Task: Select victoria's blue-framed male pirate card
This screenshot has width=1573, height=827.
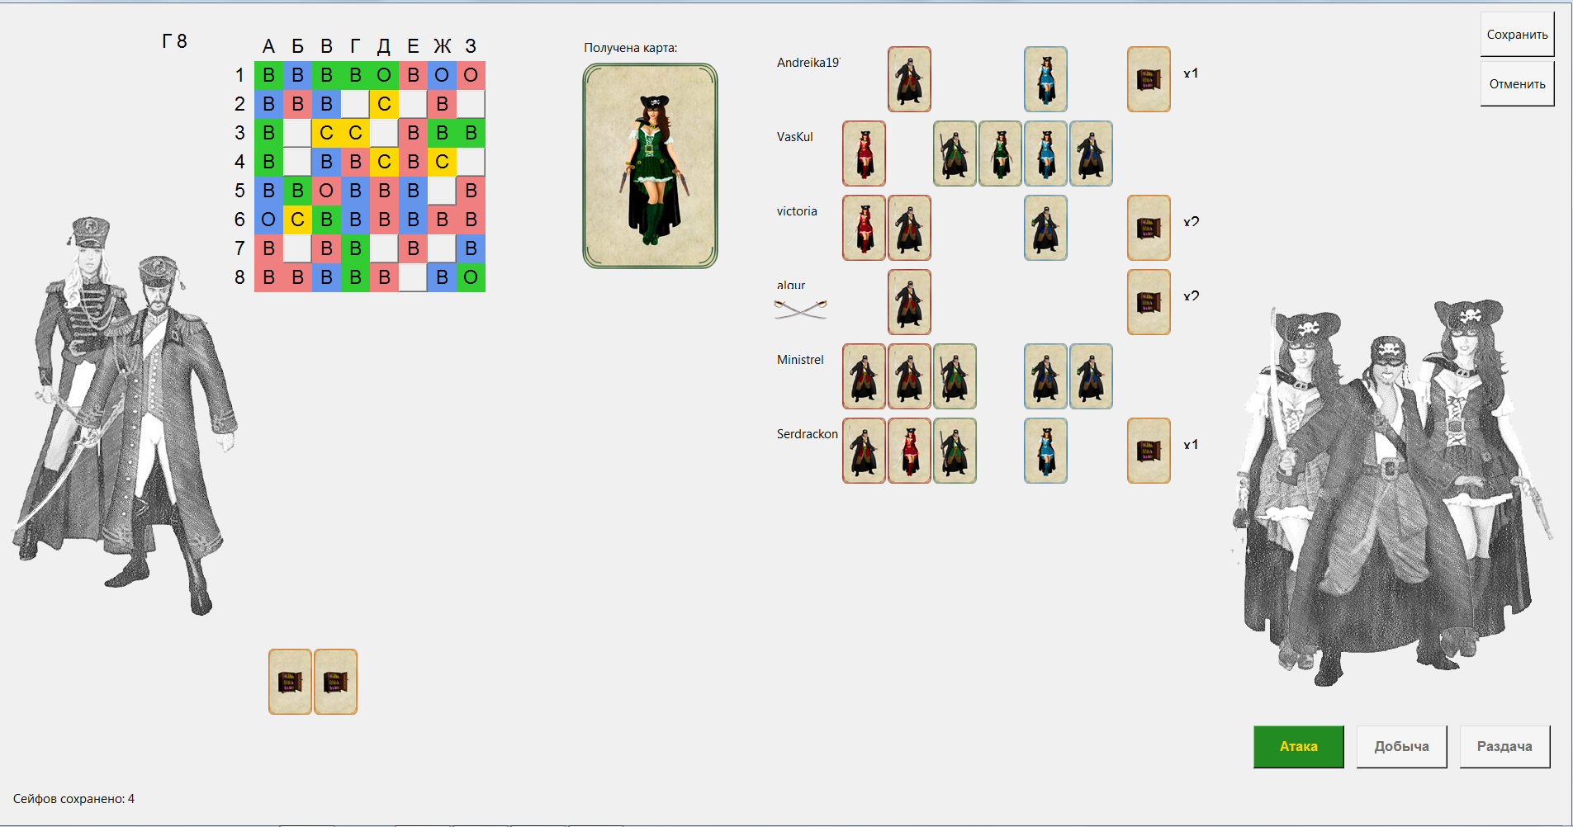Action: tap(1045, 228)
